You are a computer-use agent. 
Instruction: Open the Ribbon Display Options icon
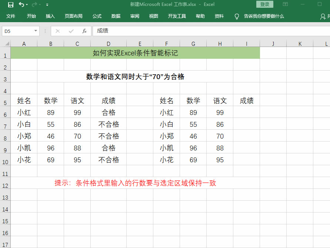(x=285, y=4)
